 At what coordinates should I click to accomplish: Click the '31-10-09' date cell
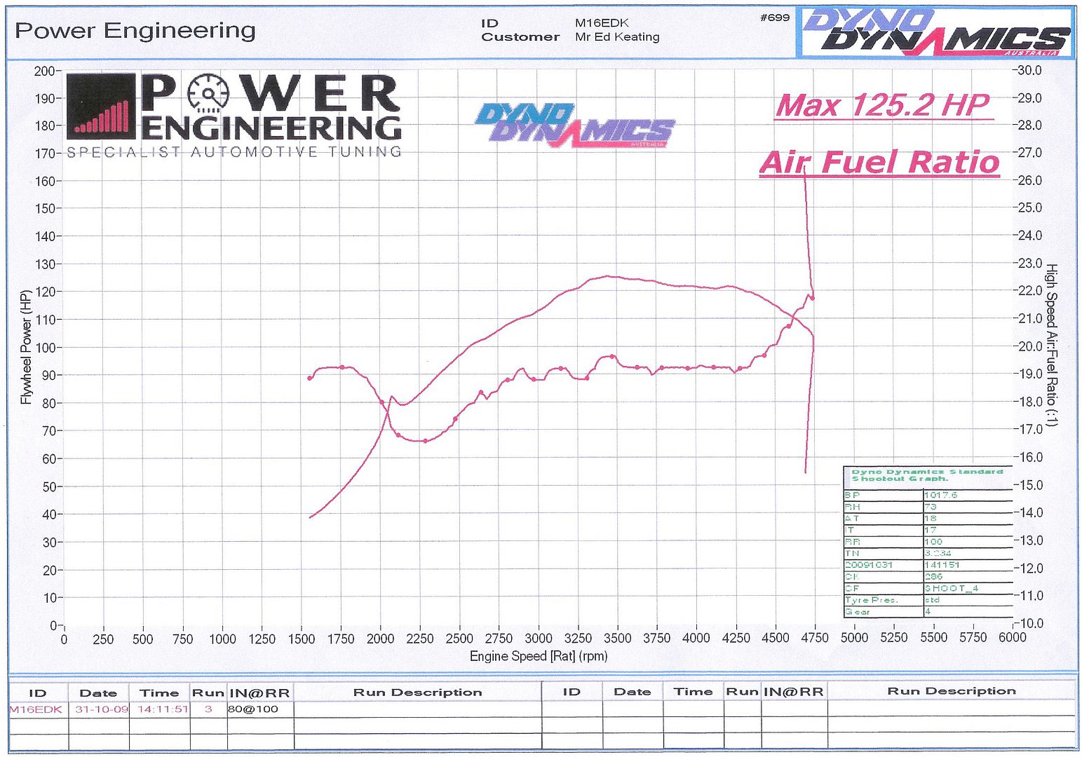(102, 709)
